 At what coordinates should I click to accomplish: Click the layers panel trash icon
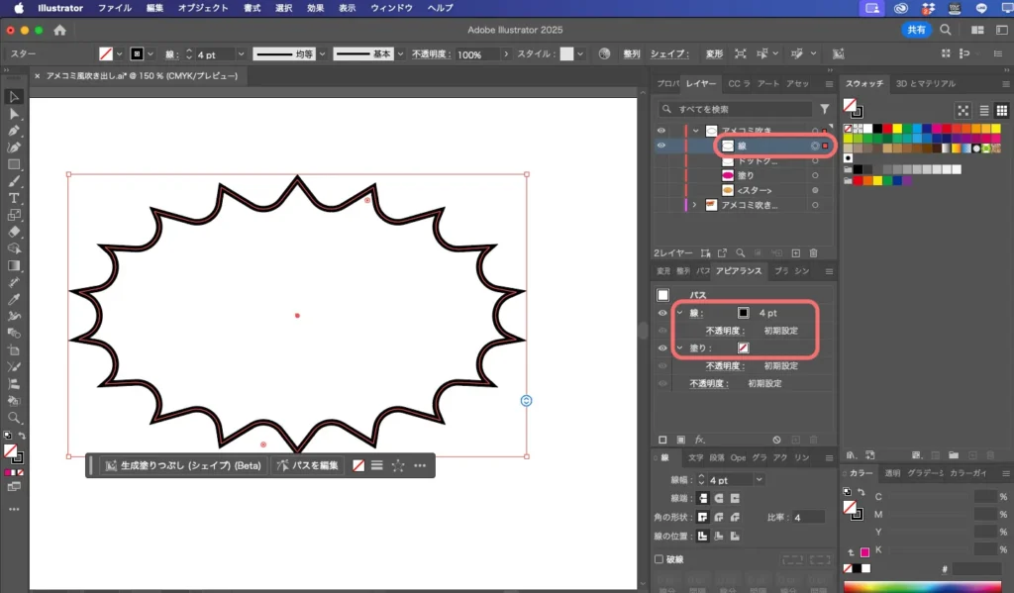click(x=813, y=253)
